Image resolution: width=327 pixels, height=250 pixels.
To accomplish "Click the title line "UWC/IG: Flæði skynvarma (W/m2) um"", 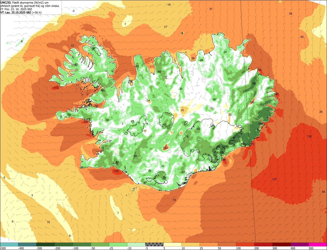I will (25, 2).
